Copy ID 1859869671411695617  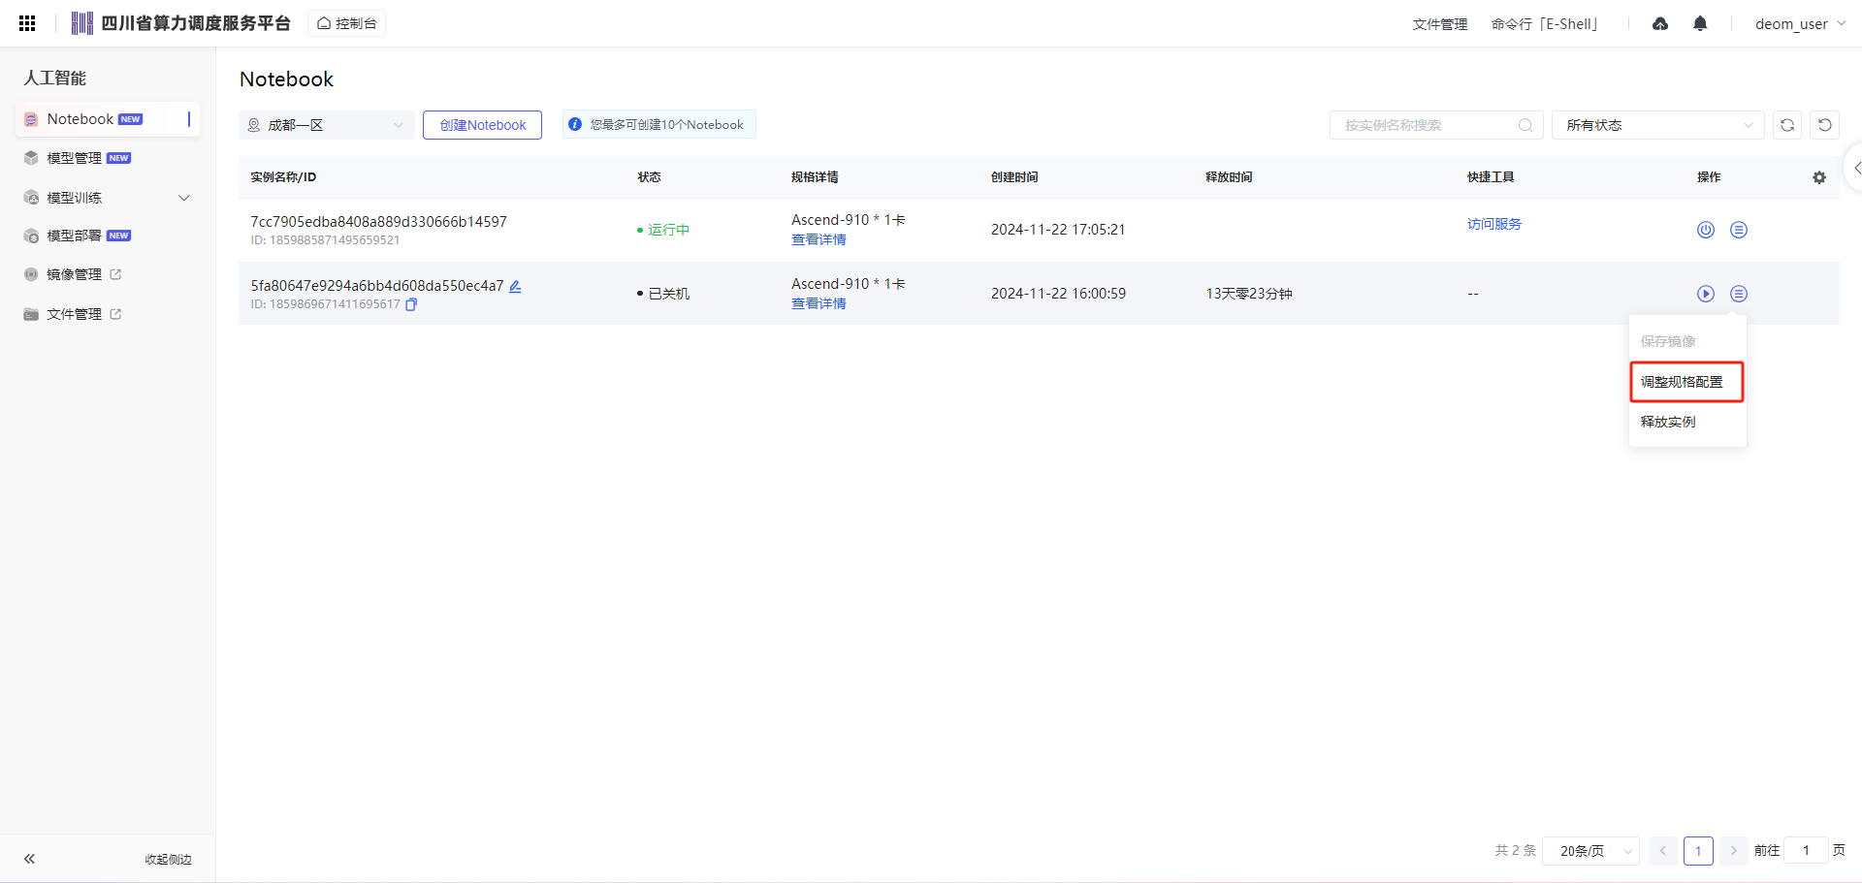[x=411, y=304]
